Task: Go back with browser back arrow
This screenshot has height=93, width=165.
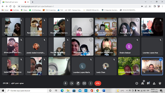Action: click(3, 6)
